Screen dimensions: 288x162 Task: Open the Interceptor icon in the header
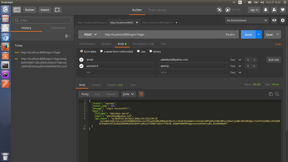219,10
